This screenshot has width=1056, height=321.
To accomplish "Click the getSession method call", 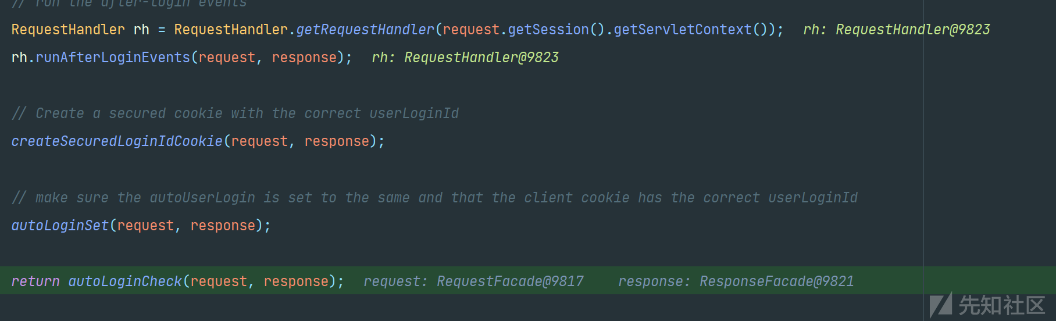I will point(548,30).
